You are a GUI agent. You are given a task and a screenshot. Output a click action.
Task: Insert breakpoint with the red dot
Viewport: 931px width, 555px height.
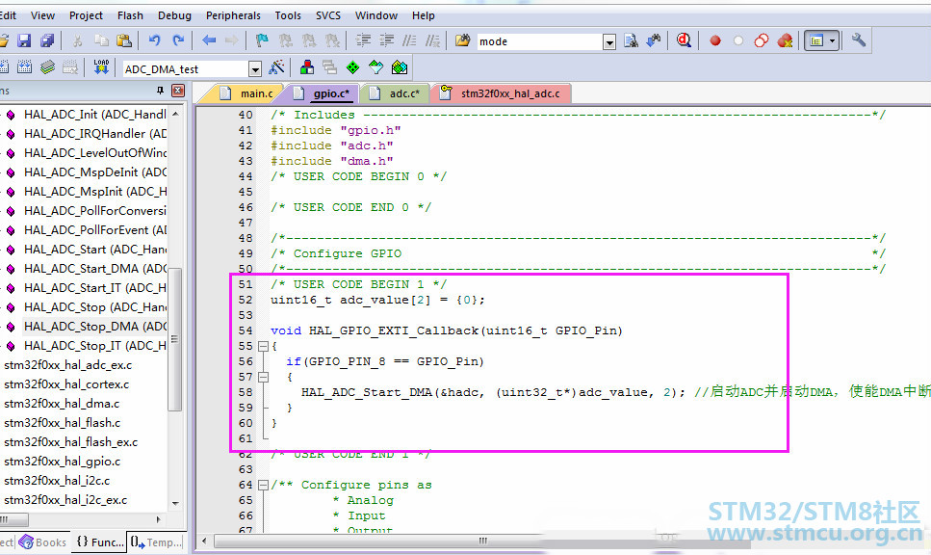(715, 40)
